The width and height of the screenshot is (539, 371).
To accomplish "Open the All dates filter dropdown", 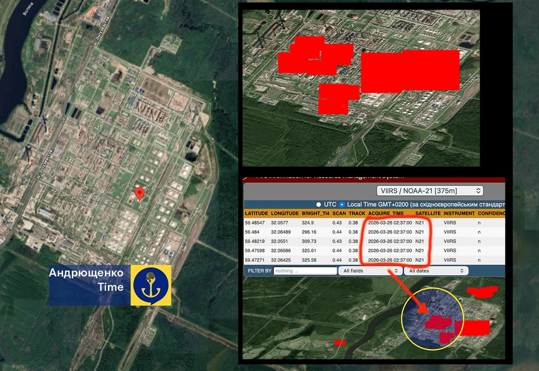I will coord(436,271).
